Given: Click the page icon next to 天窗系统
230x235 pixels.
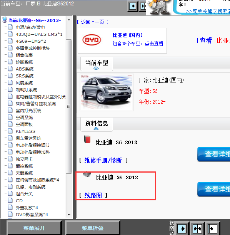Looking at the screenshot, I should click(10, 173).
